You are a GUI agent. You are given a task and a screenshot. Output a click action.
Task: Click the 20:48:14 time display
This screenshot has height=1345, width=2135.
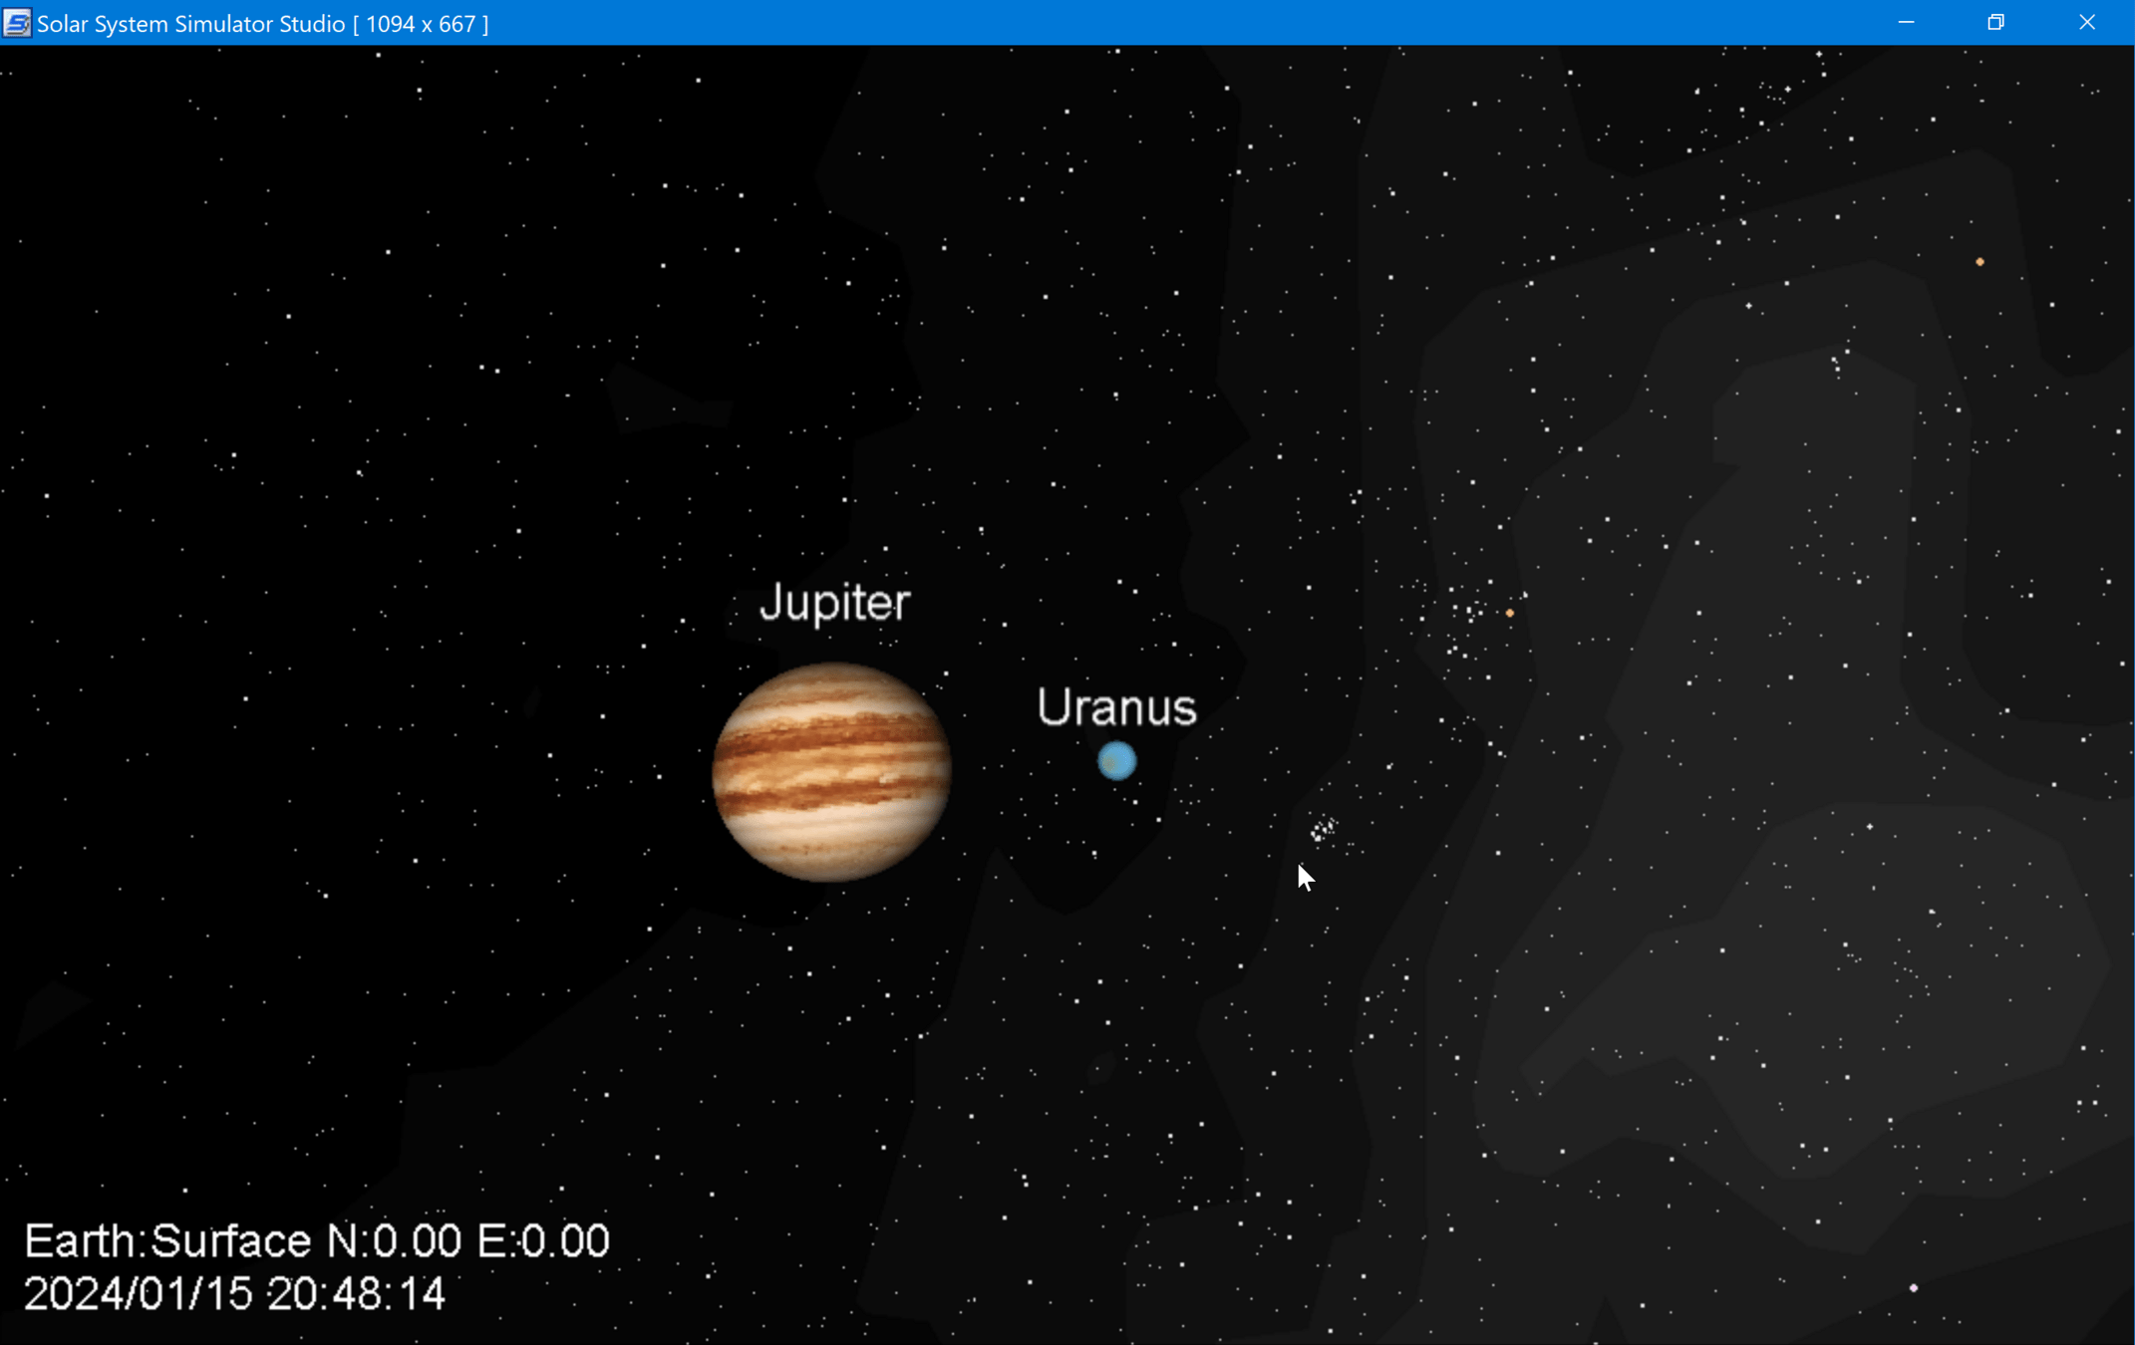356,1294
